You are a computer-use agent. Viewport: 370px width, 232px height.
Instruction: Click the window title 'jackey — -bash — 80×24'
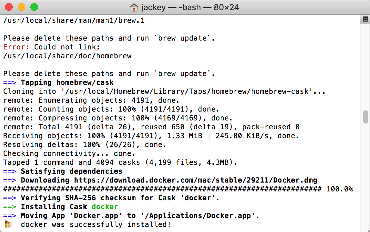pyautogui.click(x=190, y=7)
